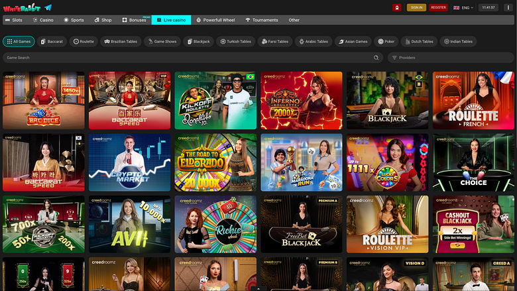Open the Telegram channel icon
This screenshot has width=517, height=291.
pos(48,7)
